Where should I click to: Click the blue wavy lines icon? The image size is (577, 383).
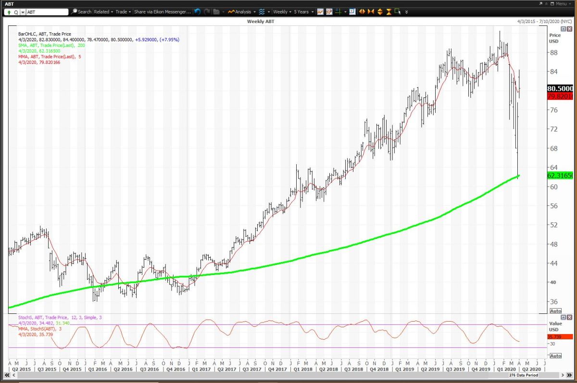(262, 12)
